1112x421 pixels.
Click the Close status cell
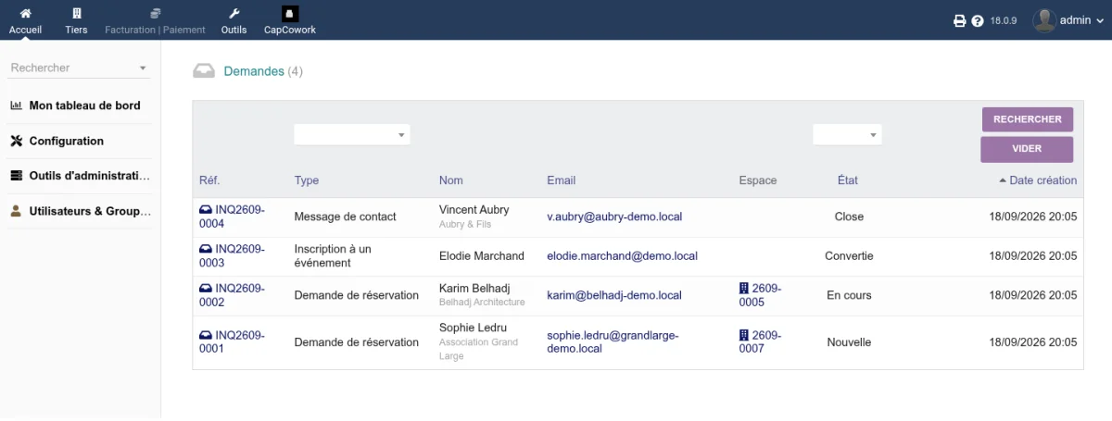pyautogui.click(x=849, y=217)
